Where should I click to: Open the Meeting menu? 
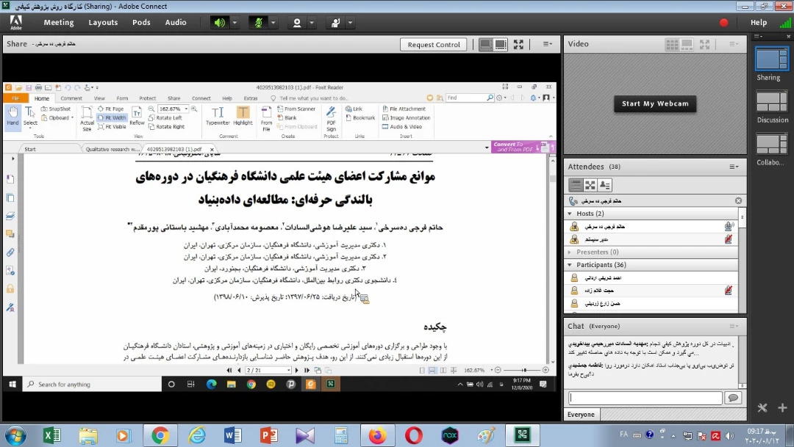59,23
